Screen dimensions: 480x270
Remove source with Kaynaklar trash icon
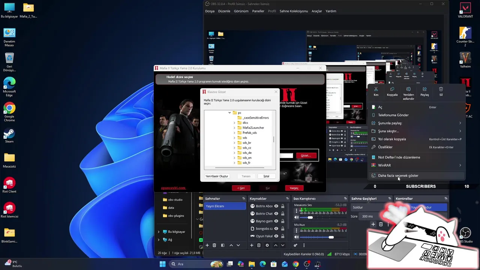(x=259, y=245)
